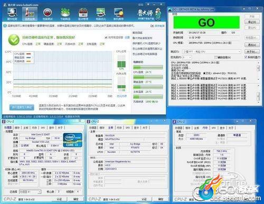The width and height of the screenshot is (264, 204).
Task: Switch to 缓存 tab in first CPU-Z
Action: point(17,128)
